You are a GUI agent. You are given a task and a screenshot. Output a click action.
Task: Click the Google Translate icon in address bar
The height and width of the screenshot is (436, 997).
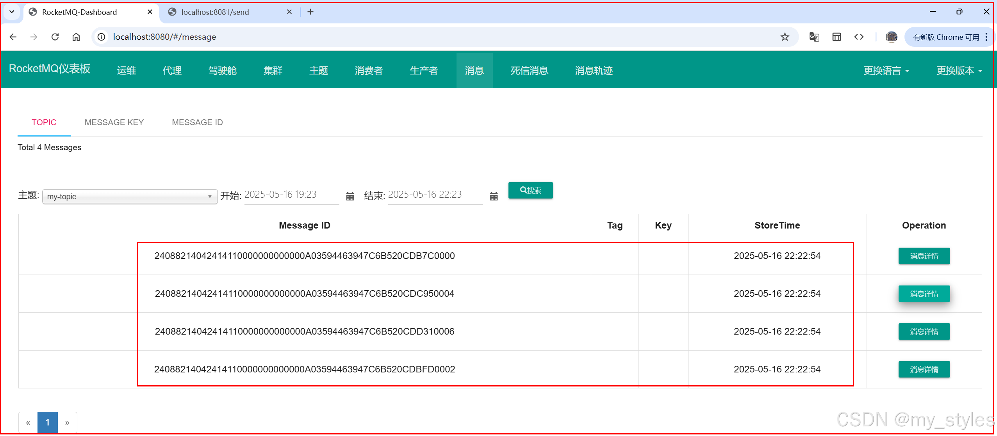(814, 37)
